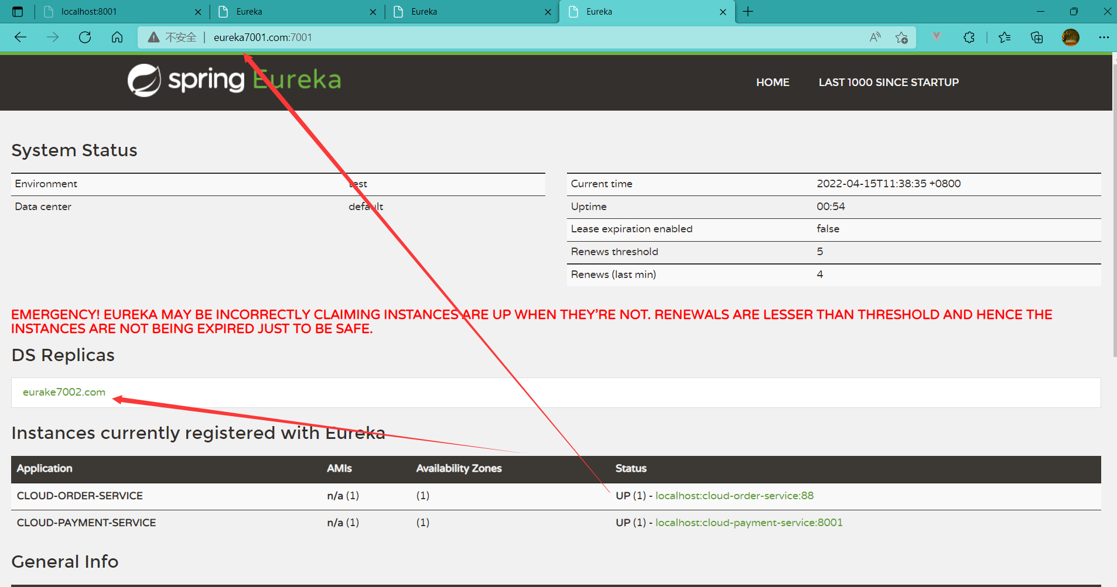Viewport: 1117px width, 587px height.
Task: Open the eurake7002.com replica link
Action: pyautogui.click(x=64, y=392)
